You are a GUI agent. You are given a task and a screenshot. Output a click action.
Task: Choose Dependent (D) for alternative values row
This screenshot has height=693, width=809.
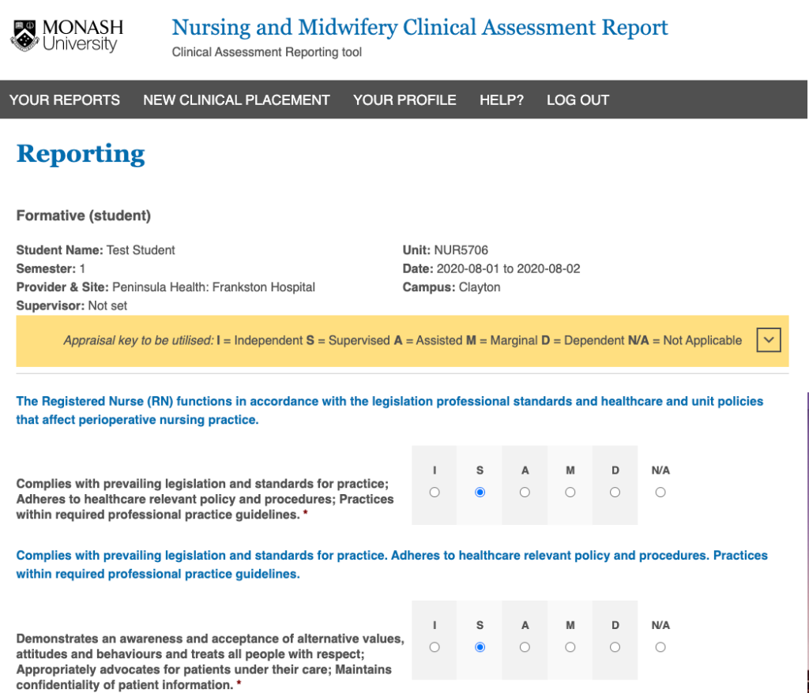pos(615,647)
